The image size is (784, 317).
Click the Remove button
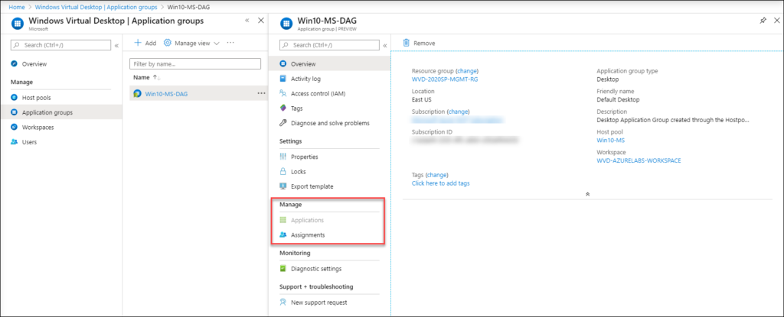pos(419,44)
